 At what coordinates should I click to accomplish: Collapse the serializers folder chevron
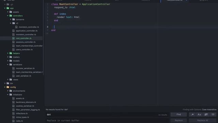[x=8, y=65]
